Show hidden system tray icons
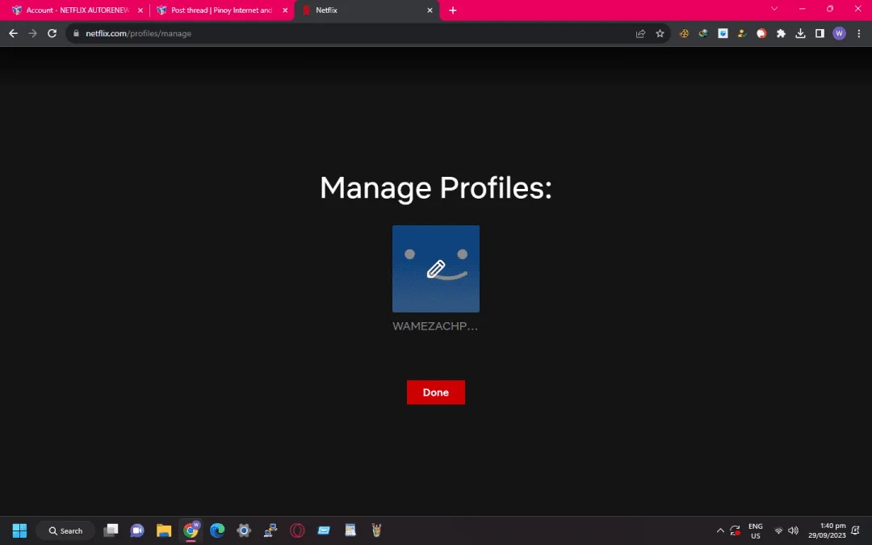 [x=720, y=530]
